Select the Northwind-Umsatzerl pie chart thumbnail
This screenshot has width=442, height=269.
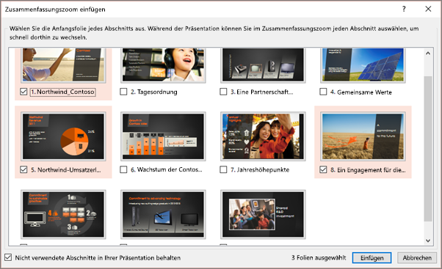pos(63,136)
